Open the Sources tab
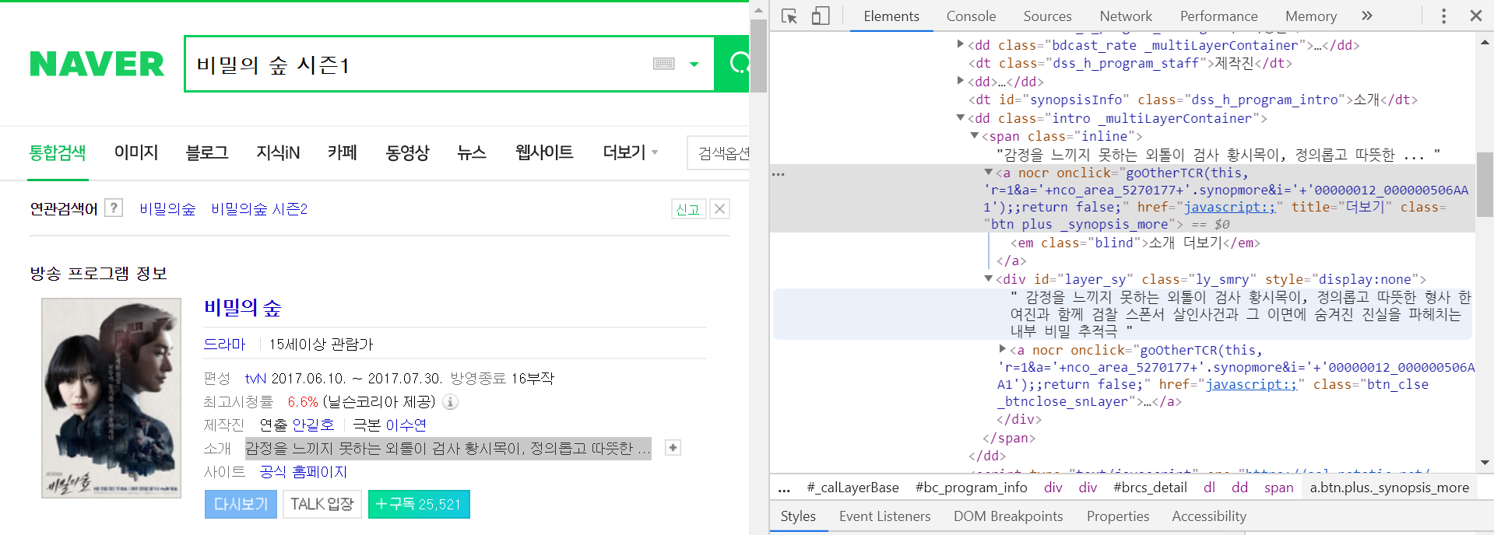The image size is (1494, 535). (1047, 16)
